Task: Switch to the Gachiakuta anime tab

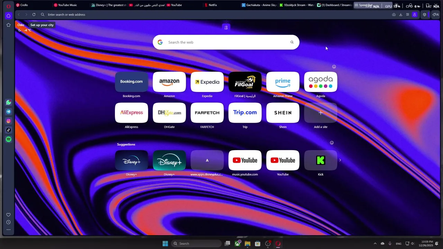Action: click(x=259, y=5)
